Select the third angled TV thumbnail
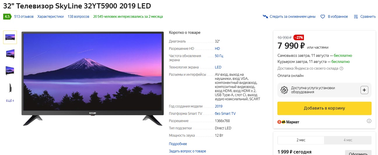Screen dimensions: 378x155 click(10, 71)
